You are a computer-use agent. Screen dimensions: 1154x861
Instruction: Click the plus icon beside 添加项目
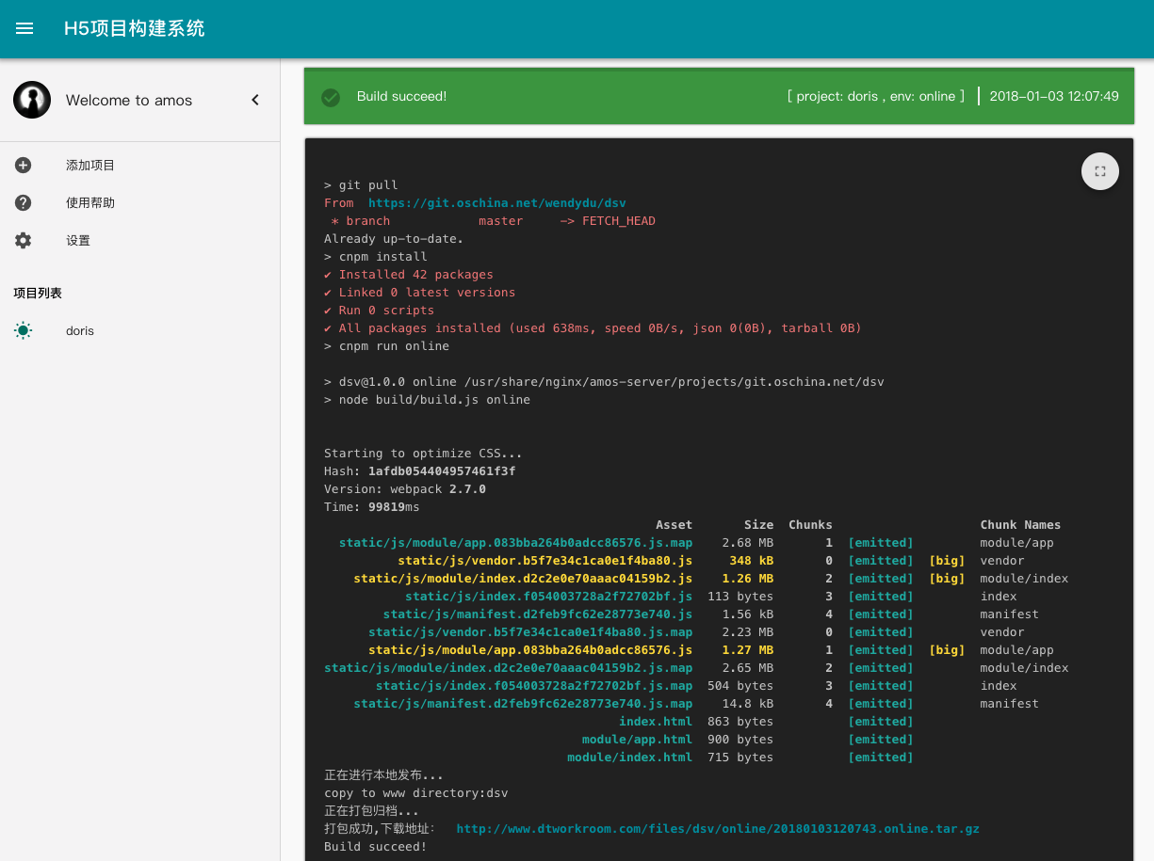pos(24,166)
